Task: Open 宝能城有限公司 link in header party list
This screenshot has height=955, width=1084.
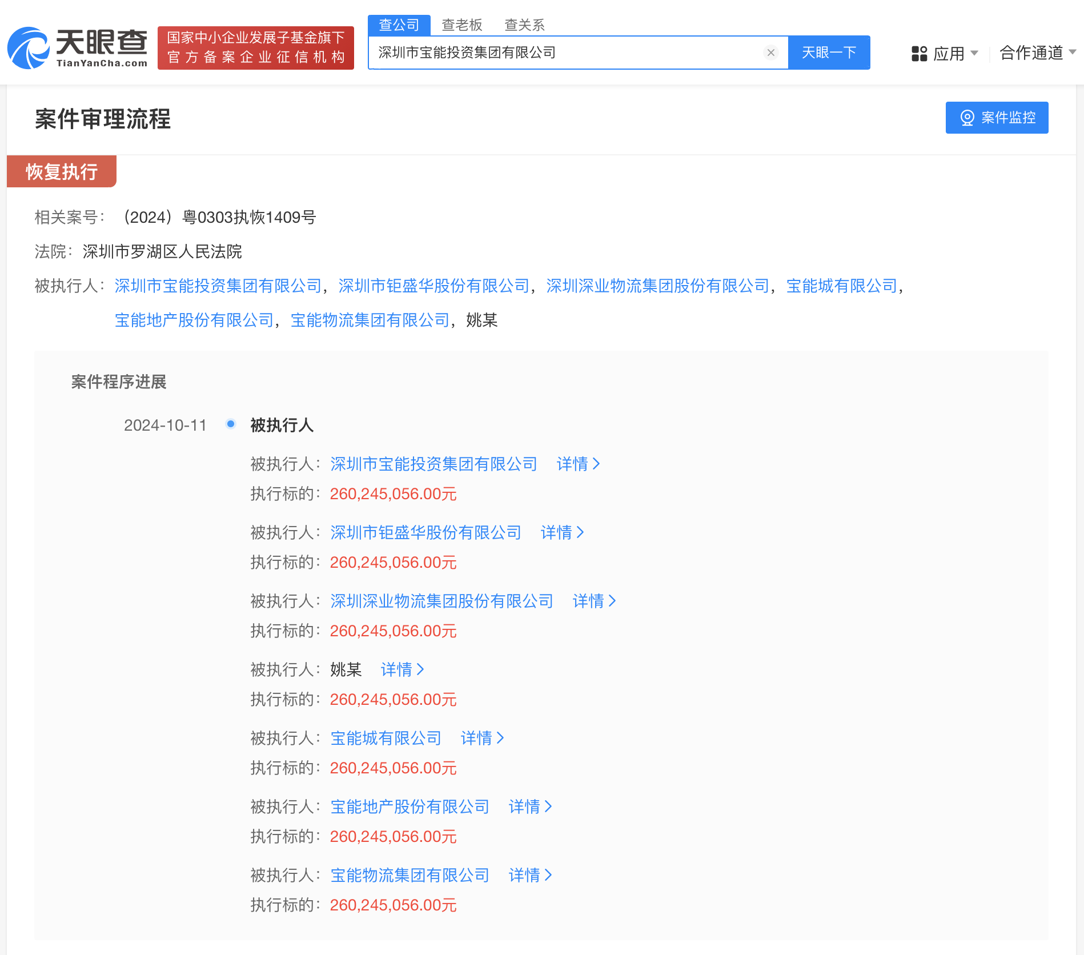Action: coord(842,286)
